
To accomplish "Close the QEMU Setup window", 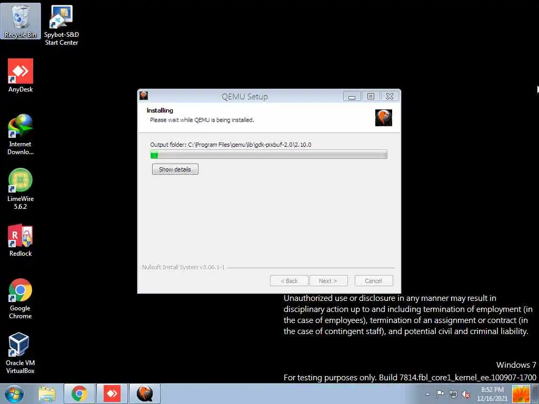I will coord(390,96).
